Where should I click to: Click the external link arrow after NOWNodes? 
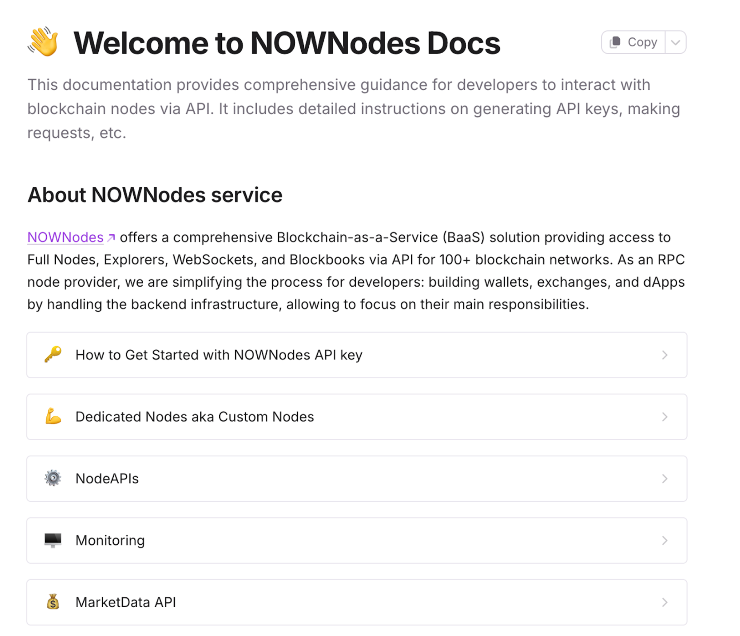coord(111,238)
